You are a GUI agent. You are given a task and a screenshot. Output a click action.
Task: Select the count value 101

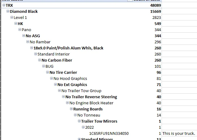click(x=158, y=66)
